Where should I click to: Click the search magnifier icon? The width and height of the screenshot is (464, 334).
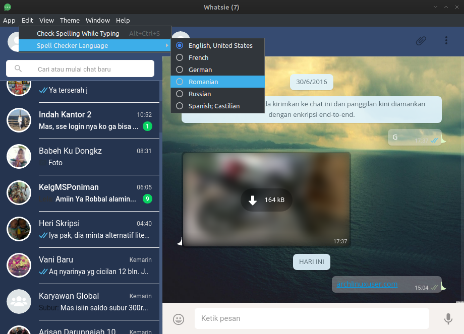[x=18, y=69]
